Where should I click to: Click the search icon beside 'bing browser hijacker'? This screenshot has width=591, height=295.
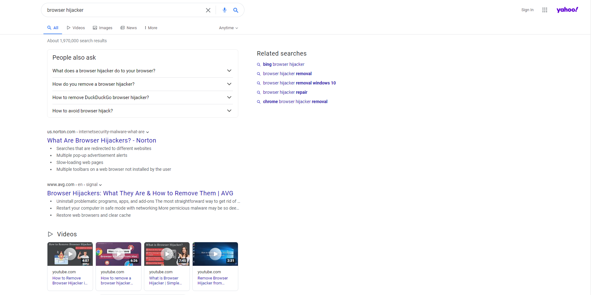pyautogui.click(x=259, y=65)
